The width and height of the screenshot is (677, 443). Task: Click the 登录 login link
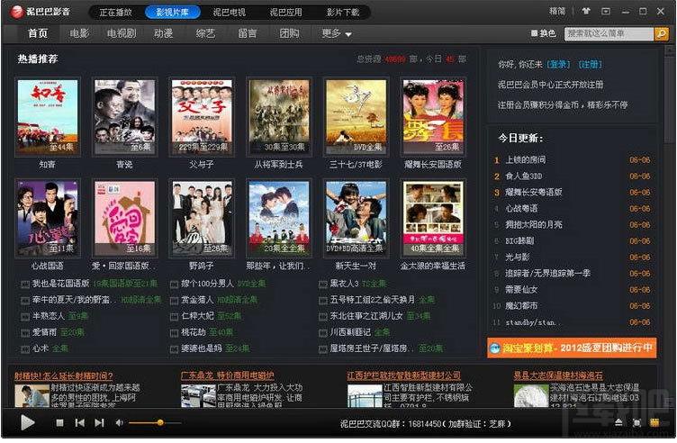pyautogui.click(x=558, y=64)
